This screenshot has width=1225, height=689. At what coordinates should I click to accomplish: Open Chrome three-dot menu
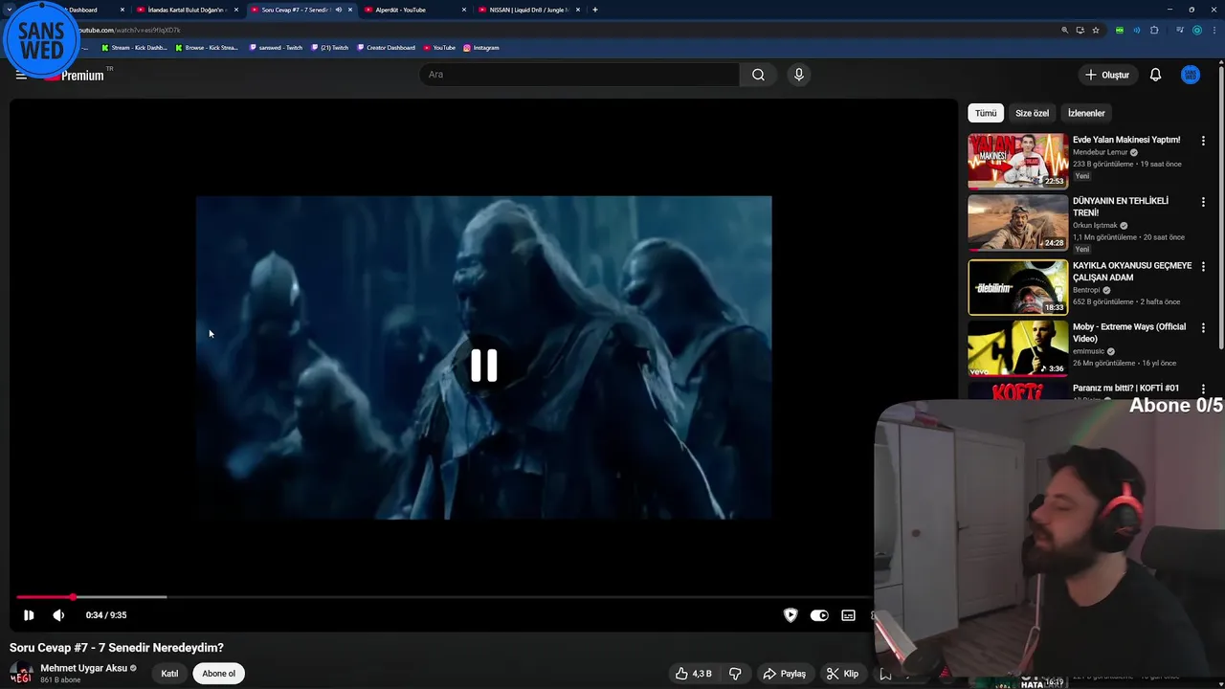[x=1214, y=31]
